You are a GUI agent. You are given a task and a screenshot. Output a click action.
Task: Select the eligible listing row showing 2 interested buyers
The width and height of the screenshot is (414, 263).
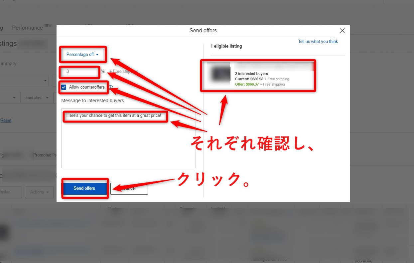258,75
